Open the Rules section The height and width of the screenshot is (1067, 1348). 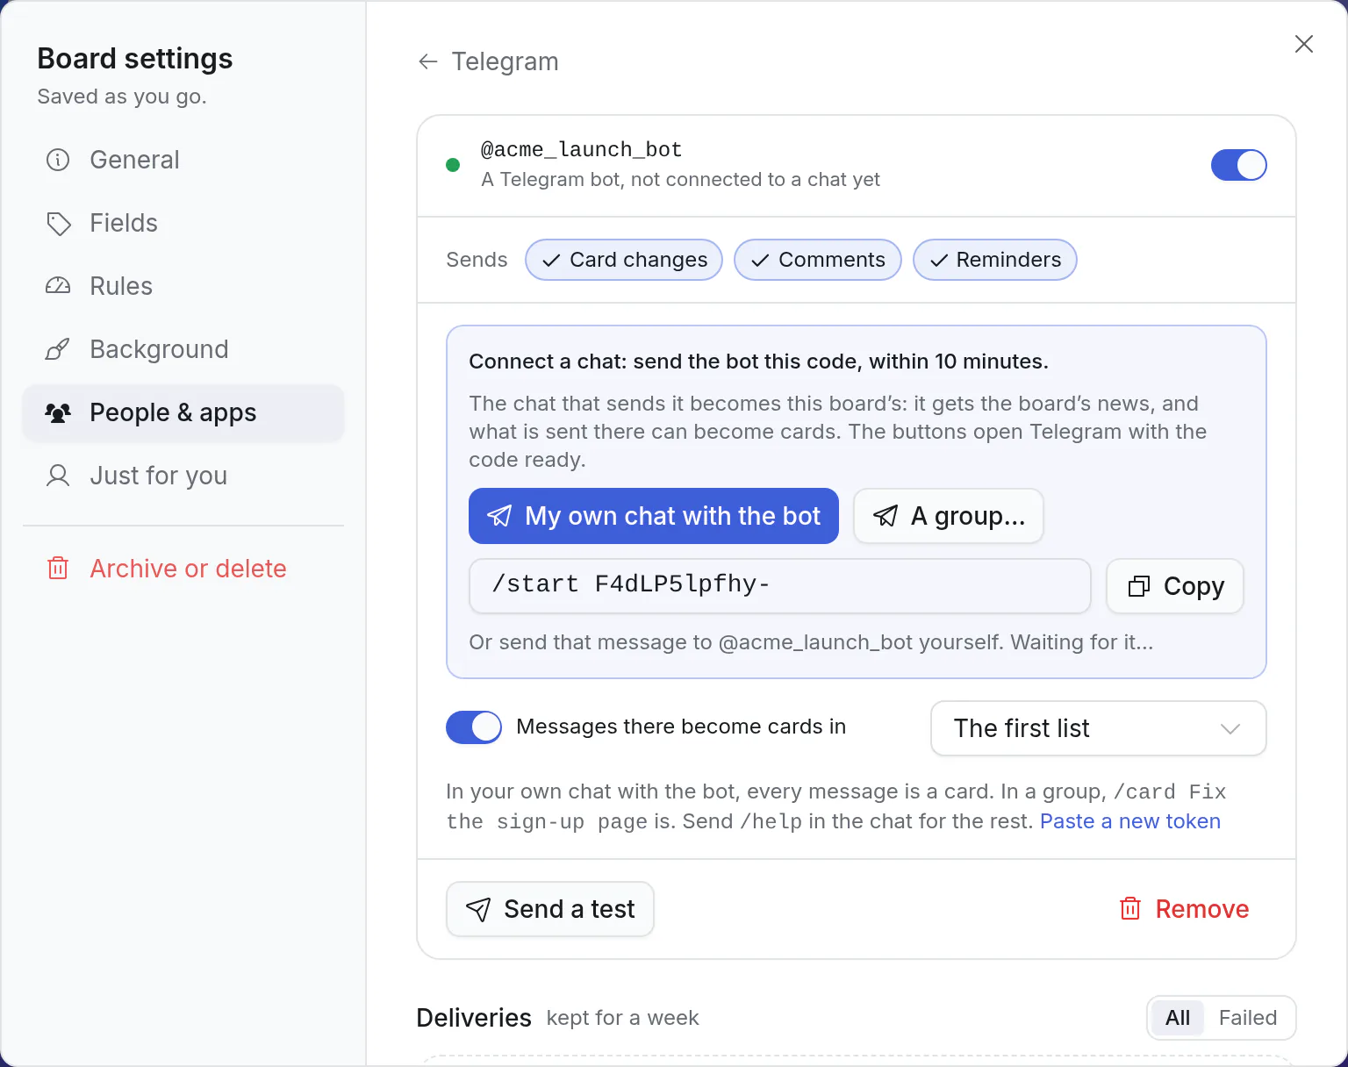coord(183,286)
